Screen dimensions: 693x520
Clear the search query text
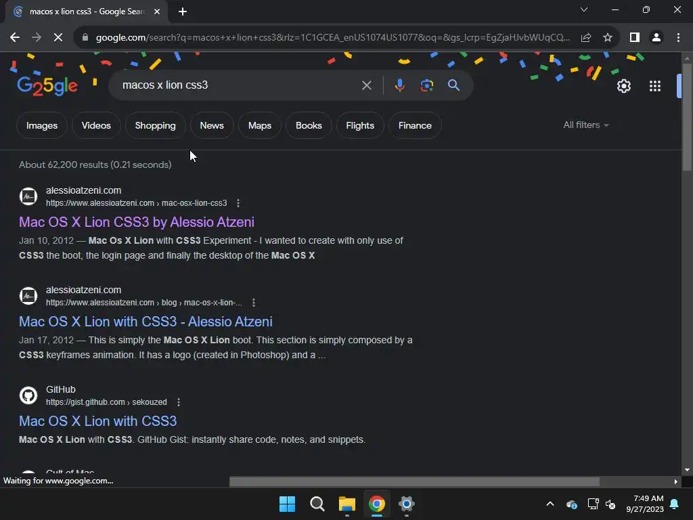tap(366, 85)
